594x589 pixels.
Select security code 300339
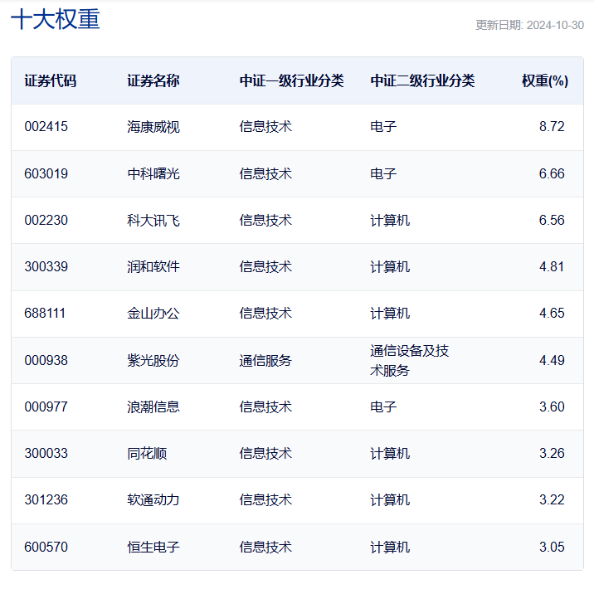tap(46, 266)
